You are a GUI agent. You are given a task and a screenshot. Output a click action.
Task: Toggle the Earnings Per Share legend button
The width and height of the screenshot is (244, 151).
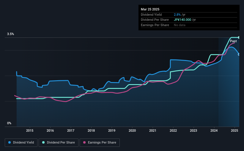(100, 143)
